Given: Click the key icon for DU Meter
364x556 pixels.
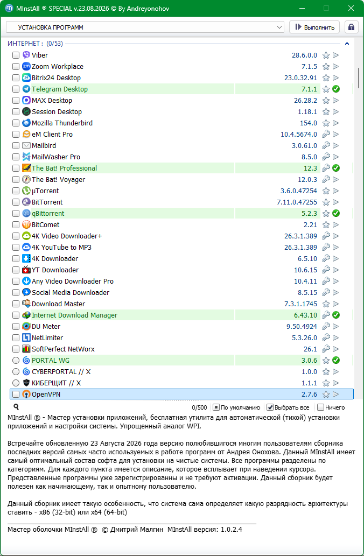Looking at the screenshot, I should click(x=326, y=327).
